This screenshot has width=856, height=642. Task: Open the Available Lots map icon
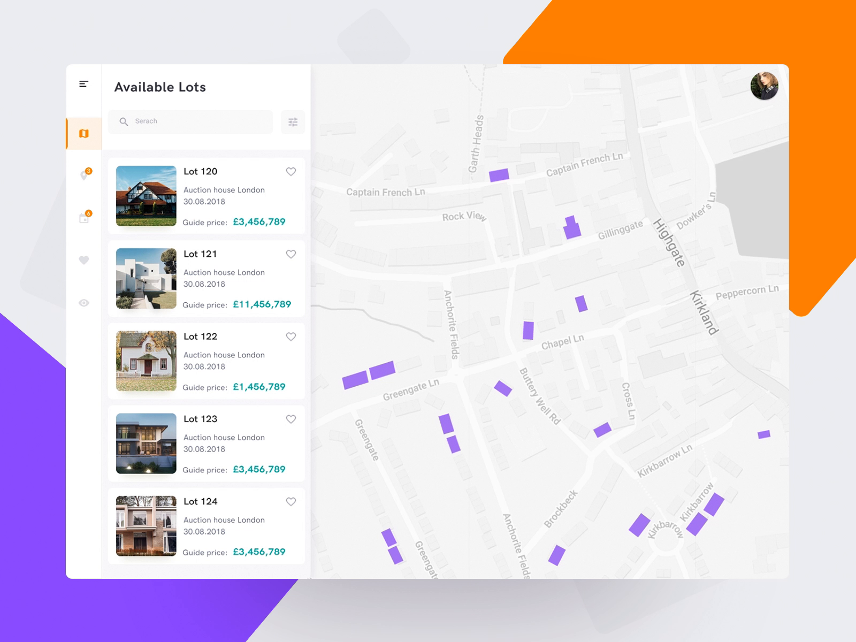pos(83,133)
